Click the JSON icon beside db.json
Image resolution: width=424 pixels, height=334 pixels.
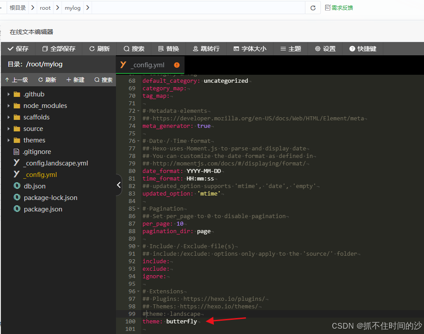pos(17,186)
